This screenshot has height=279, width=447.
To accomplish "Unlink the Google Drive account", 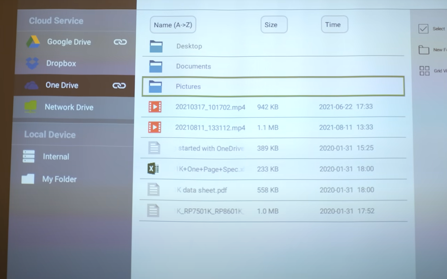I will coord(120,42).
